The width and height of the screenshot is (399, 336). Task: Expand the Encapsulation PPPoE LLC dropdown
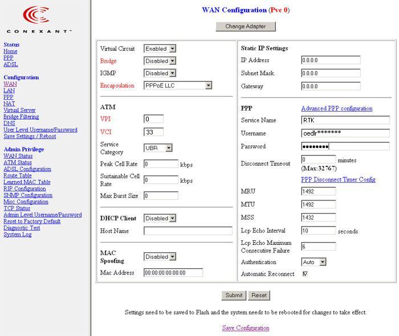tap(178, 85)
